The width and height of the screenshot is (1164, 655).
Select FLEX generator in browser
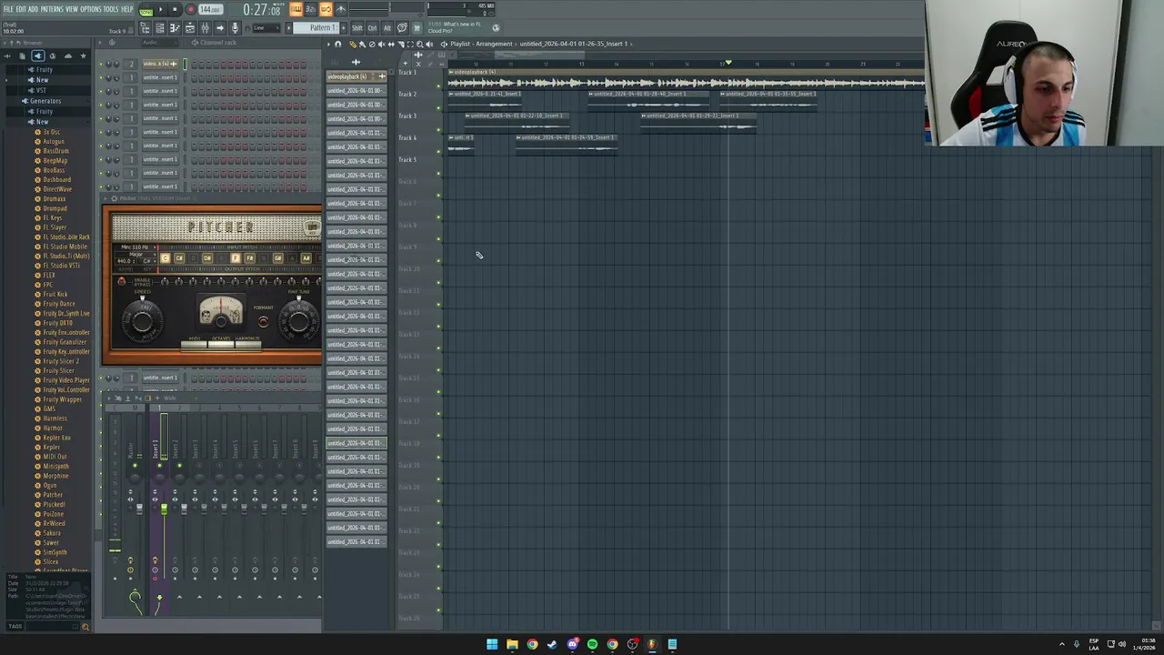click(x=49, y=275)
